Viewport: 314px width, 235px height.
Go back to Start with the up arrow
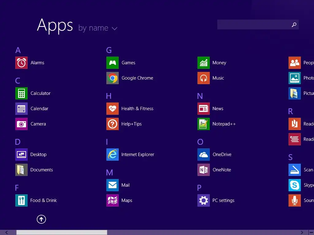41,219
